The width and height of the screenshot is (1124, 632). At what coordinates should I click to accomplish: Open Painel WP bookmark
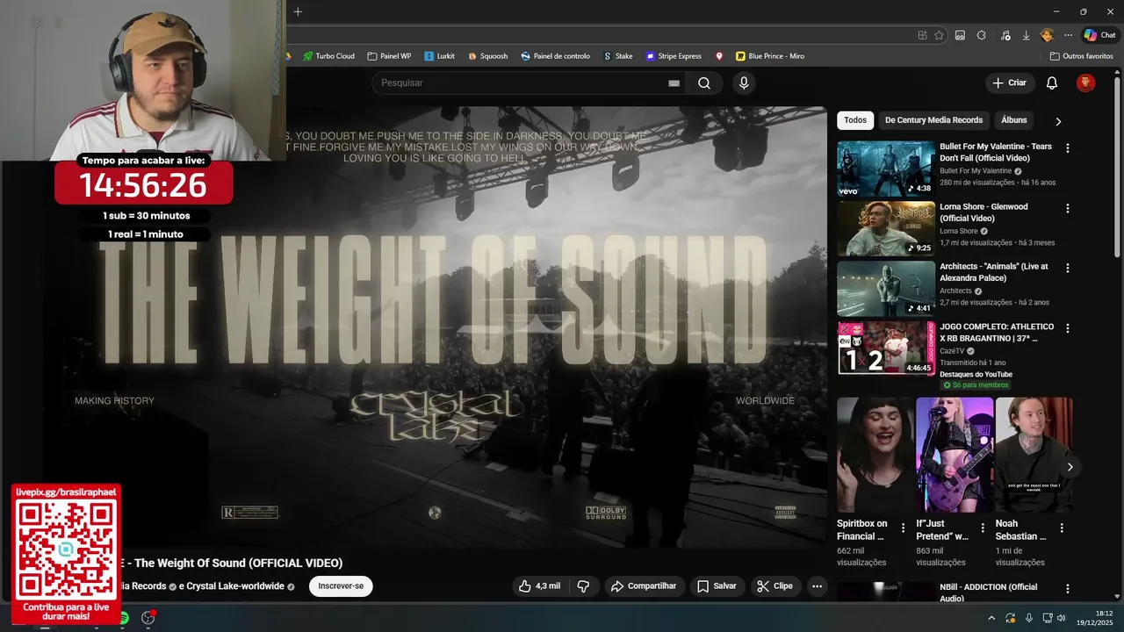pyautogui.click(x=389, y=56)
